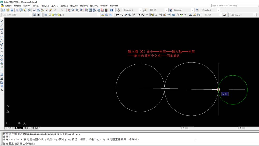Select the Polyline draw tool

[2, 29]
